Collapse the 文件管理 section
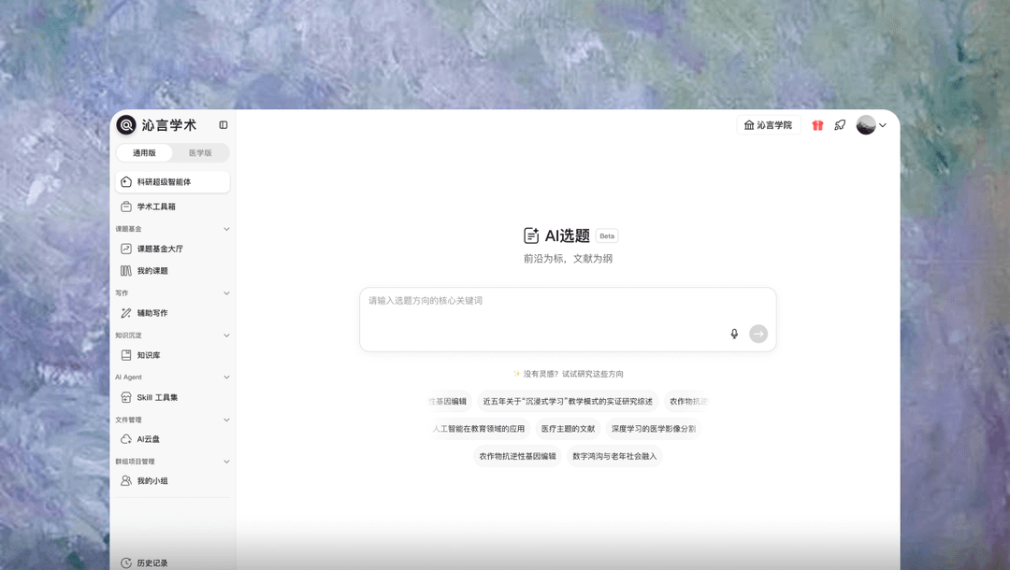Screen dimensions: 1010x570 pos(226,420)
